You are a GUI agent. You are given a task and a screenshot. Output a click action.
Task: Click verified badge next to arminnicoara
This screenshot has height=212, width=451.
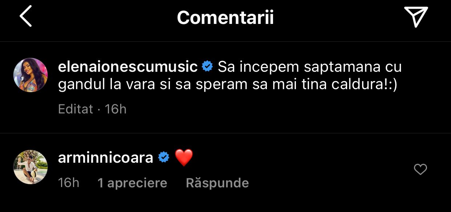(x=164, y=158)
